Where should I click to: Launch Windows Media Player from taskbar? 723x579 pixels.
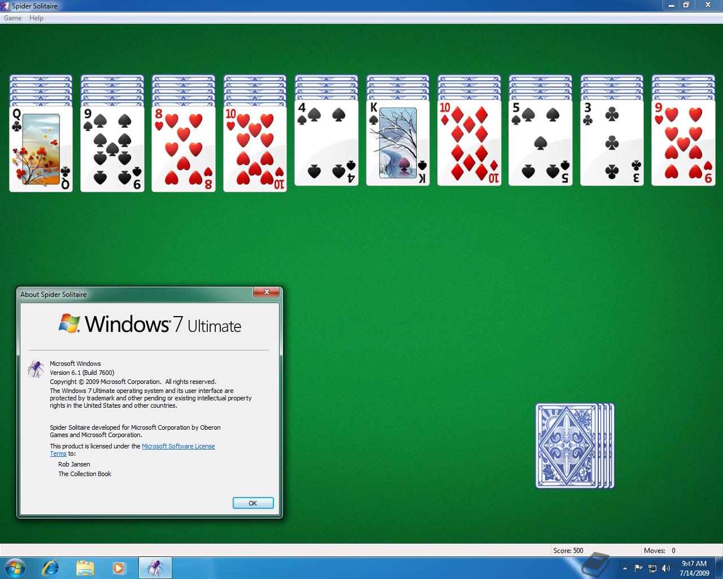[x=119, y=568]
